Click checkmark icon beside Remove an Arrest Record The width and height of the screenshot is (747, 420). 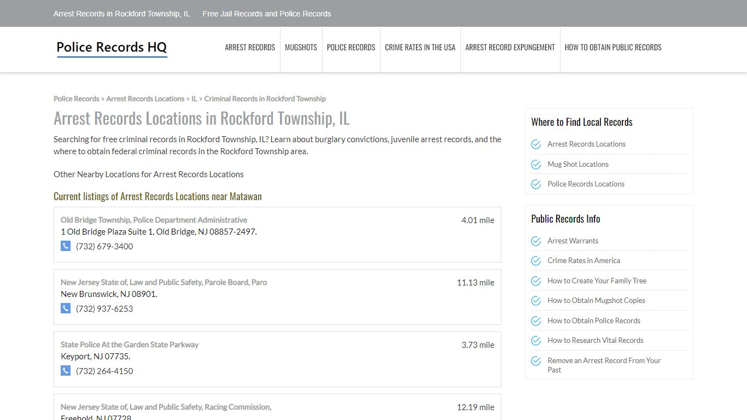click(x=536, y=361)
